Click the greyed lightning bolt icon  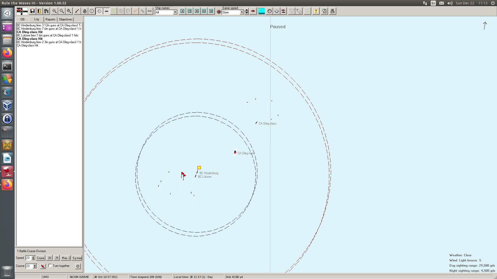307,11
